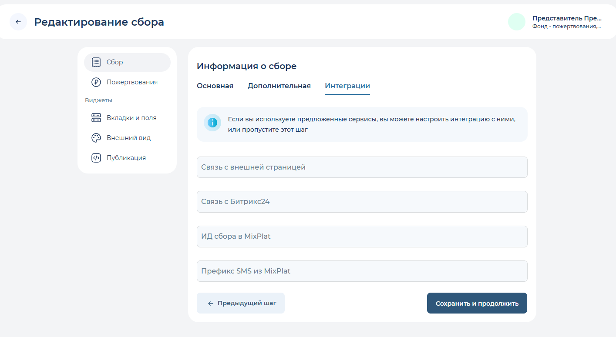616x337 pixels.
Task: Click the palette icon for Внешний вид
Action: (x=96, y=138)
